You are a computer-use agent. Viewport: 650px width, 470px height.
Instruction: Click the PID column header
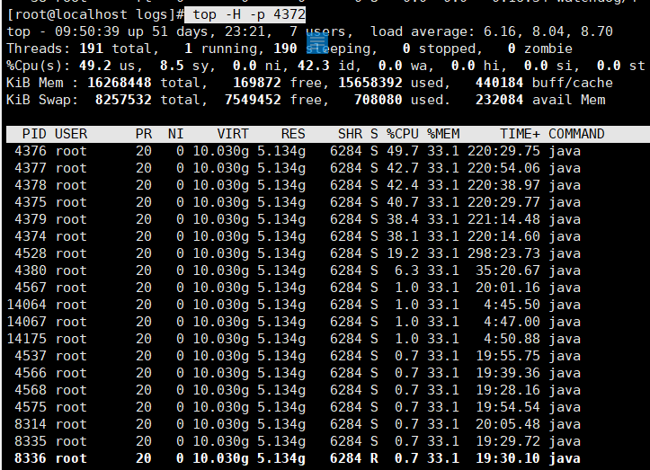[x=34, y=134]
